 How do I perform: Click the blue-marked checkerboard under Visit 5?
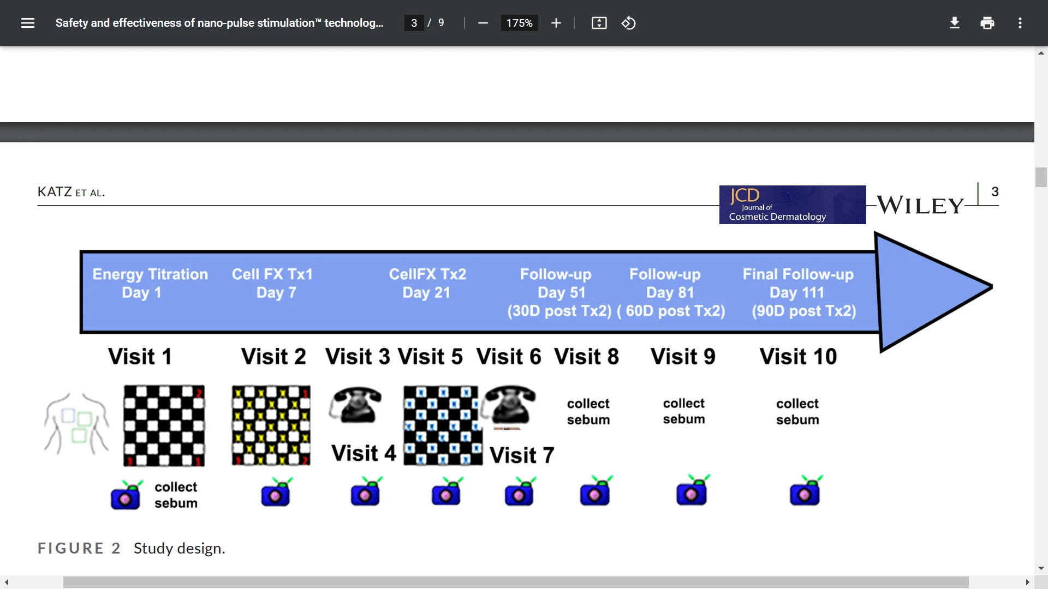[x=443, y=425]
